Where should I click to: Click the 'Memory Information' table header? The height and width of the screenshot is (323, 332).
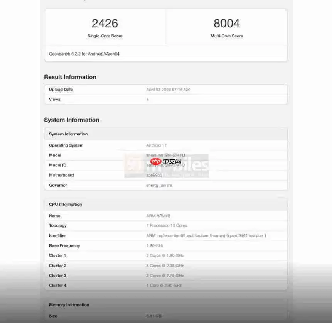166,305
